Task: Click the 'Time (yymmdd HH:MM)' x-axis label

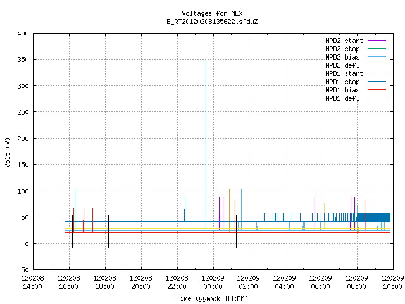Action: pos(212,298)
